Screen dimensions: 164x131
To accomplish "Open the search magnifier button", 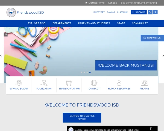I will pyautogui.click(x=155, y=12).
